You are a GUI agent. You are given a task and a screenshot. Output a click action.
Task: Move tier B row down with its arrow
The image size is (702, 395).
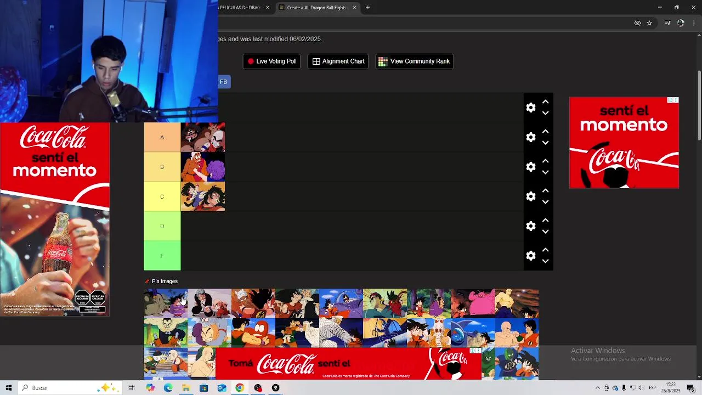(545, 172)
